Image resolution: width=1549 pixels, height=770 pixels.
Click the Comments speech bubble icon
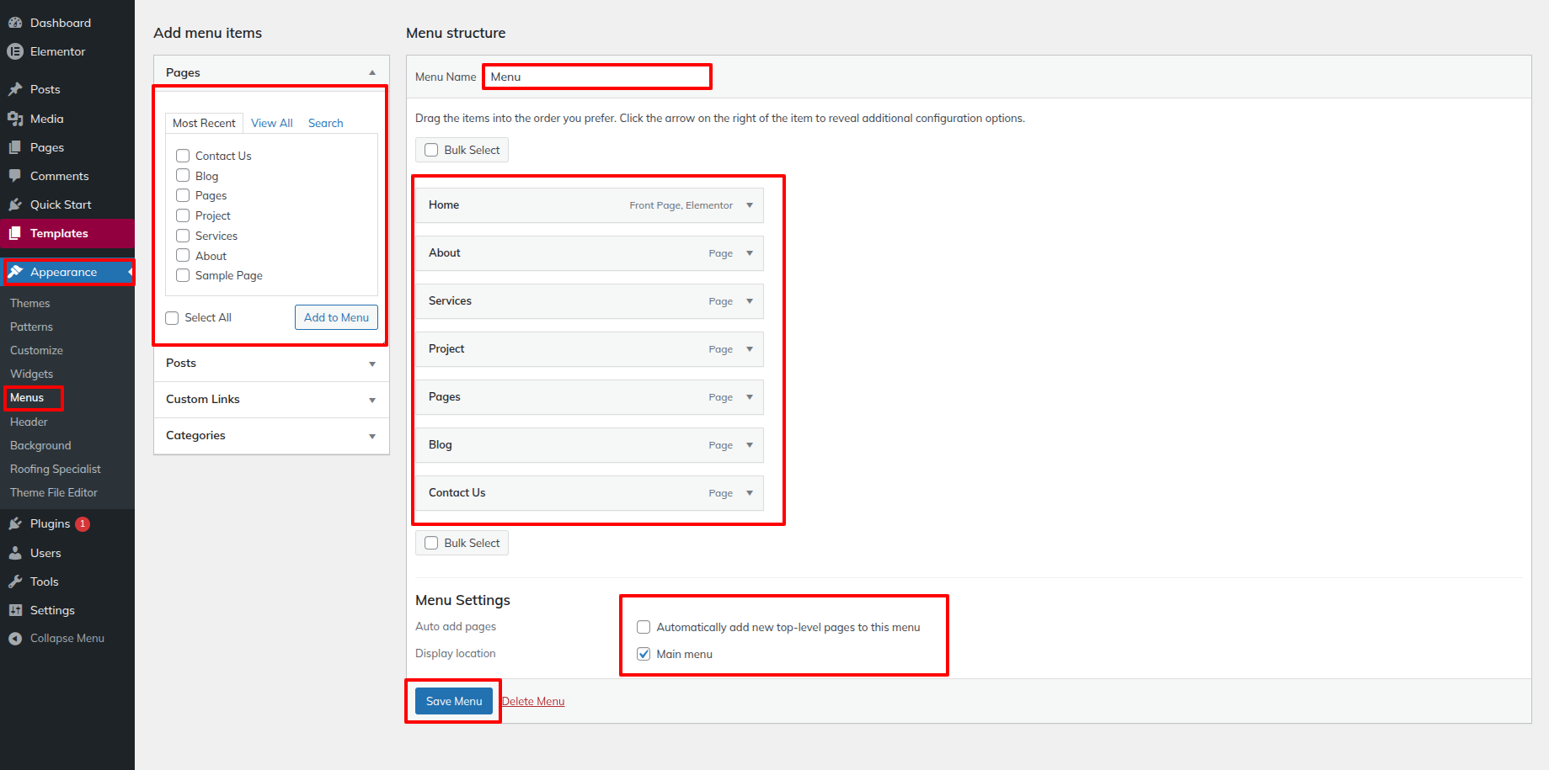click(x=15, y=176)
